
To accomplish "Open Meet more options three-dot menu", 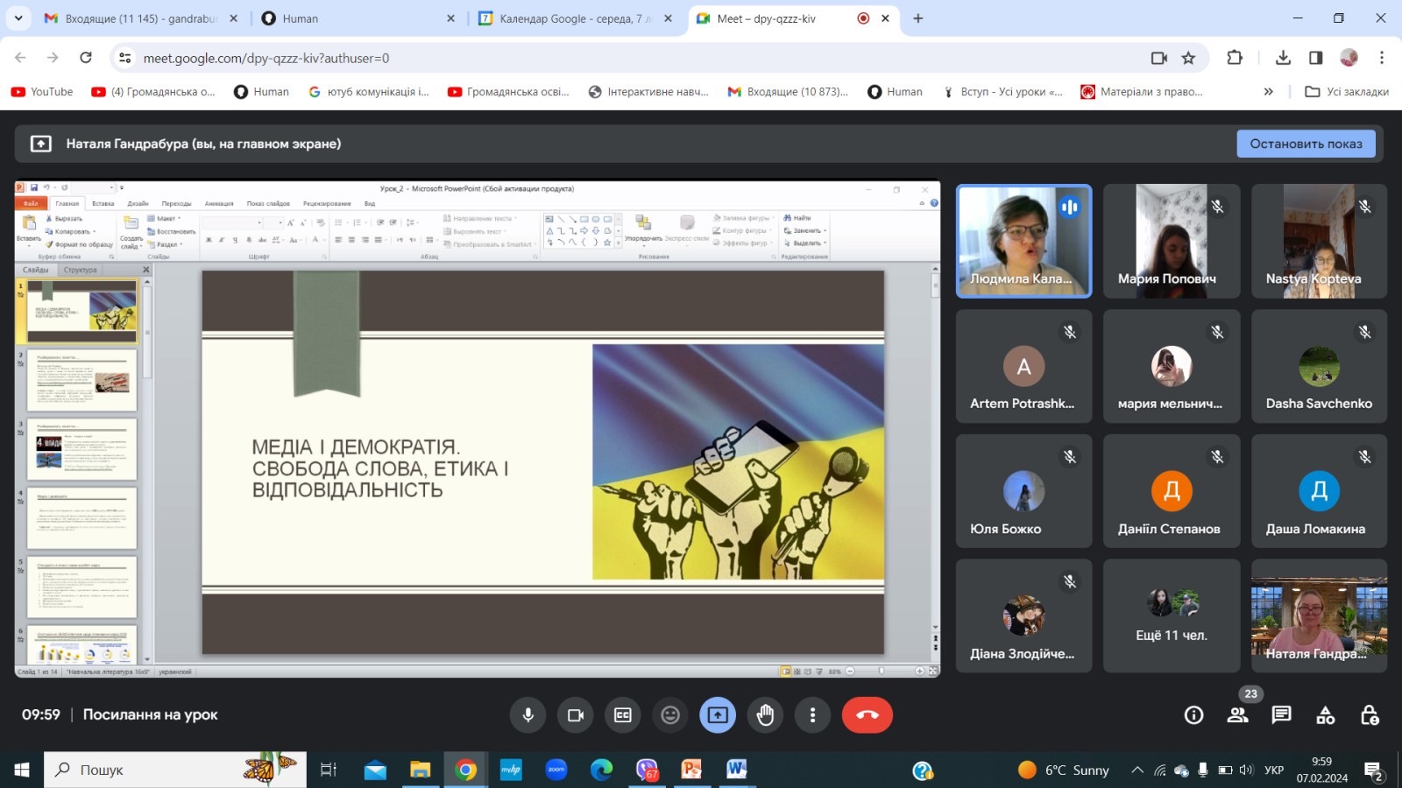I will coord(812,715).
